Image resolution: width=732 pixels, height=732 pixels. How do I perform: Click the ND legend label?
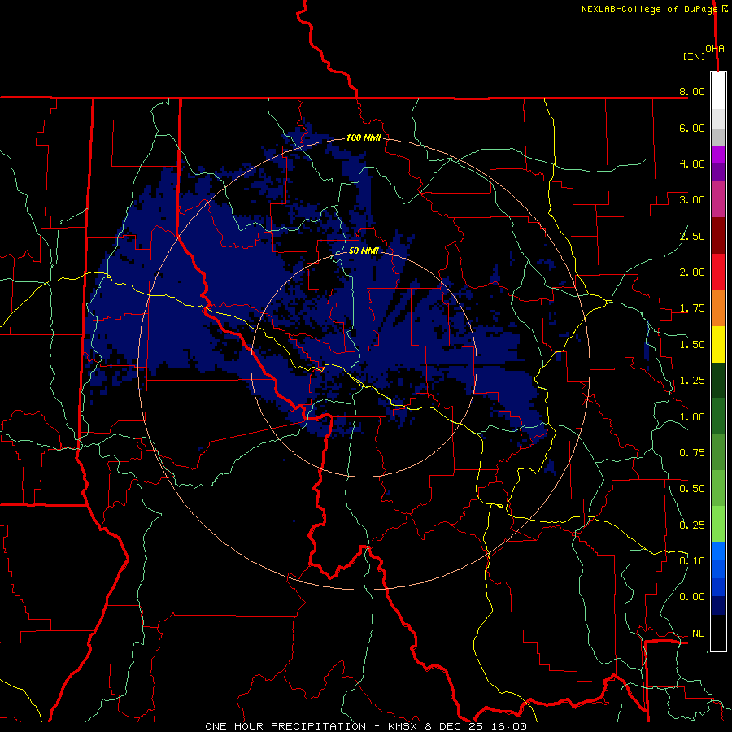699,634
